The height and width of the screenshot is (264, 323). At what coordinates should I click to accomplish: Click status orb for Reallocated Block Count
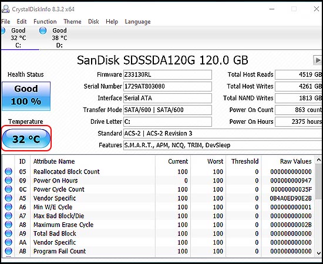click(x=8, y=171)
